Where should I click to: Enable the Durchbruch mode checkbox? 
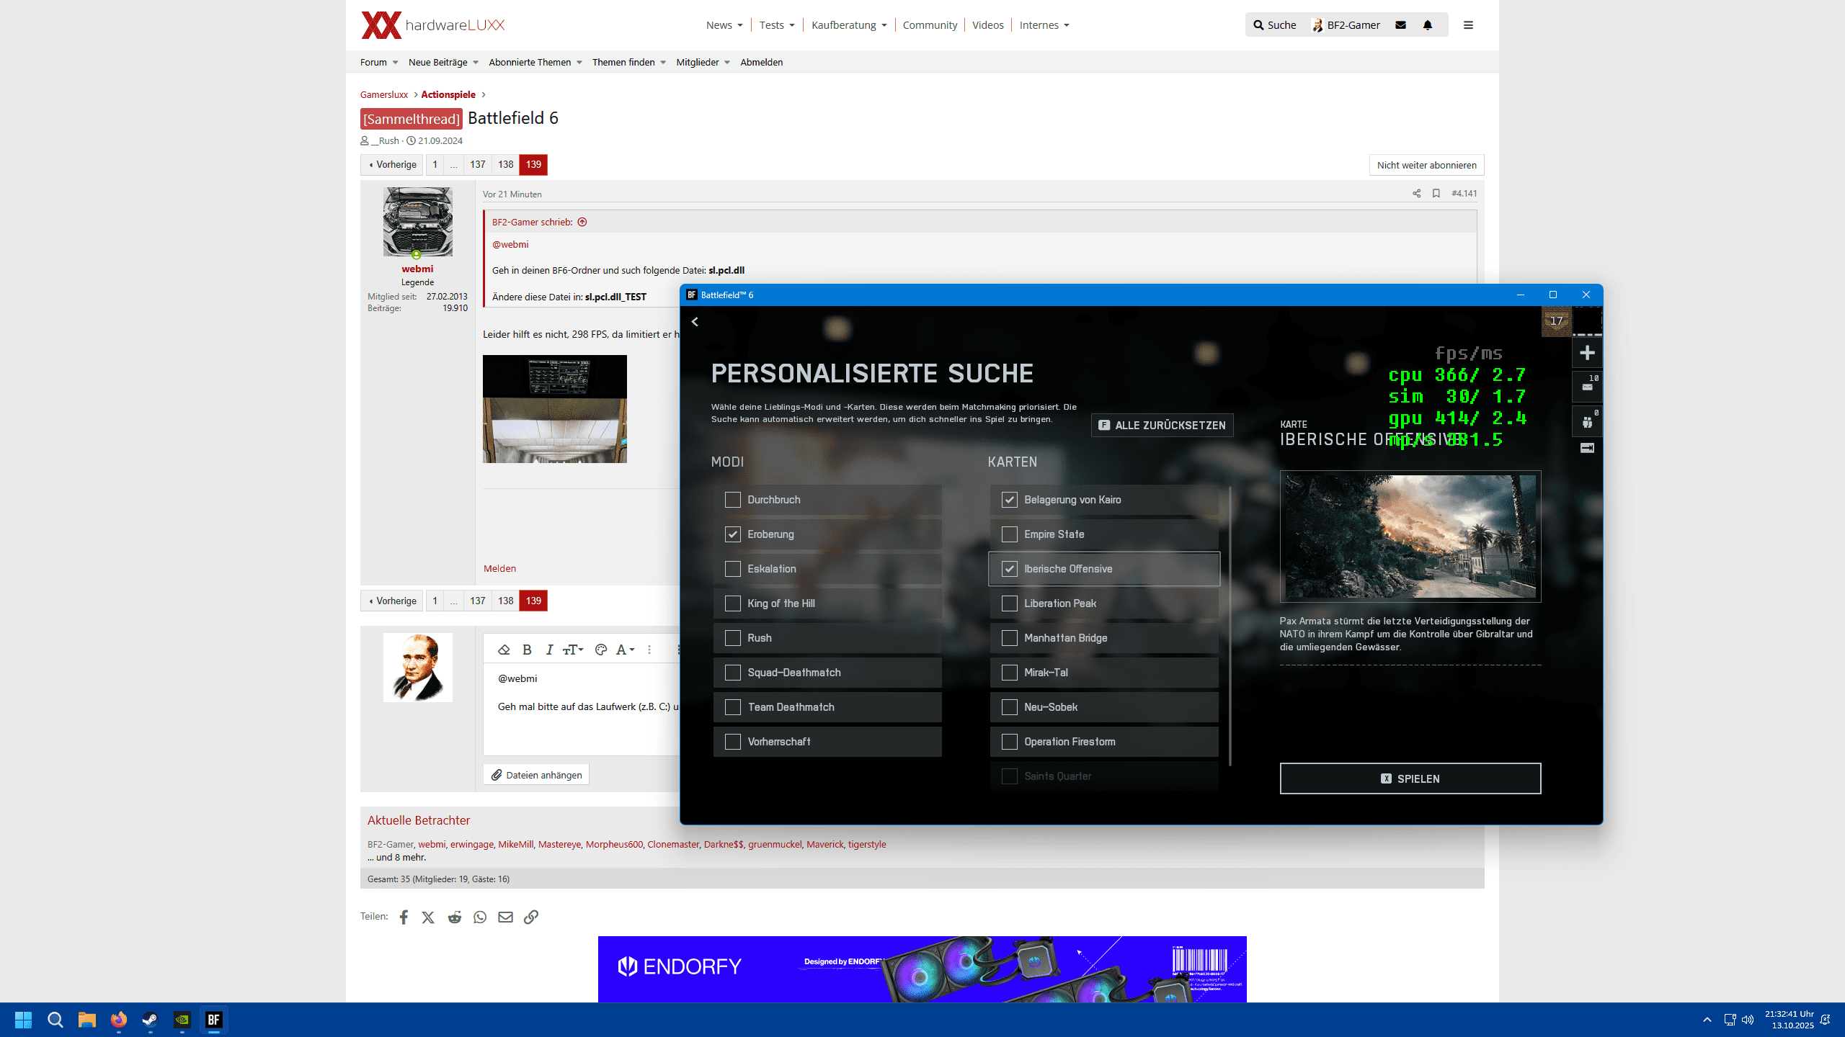pos(732,500)
